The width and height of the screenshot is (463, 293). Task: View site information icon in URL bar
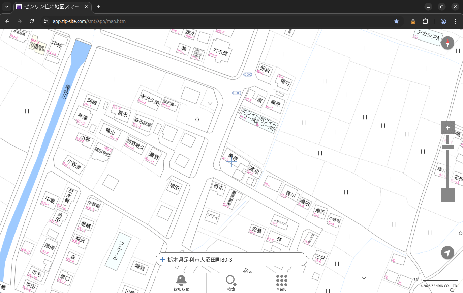click(x=46, y=21)
